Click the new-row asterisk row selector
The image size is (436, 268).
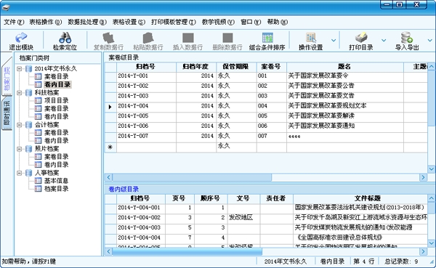click(x=110, y=147)
